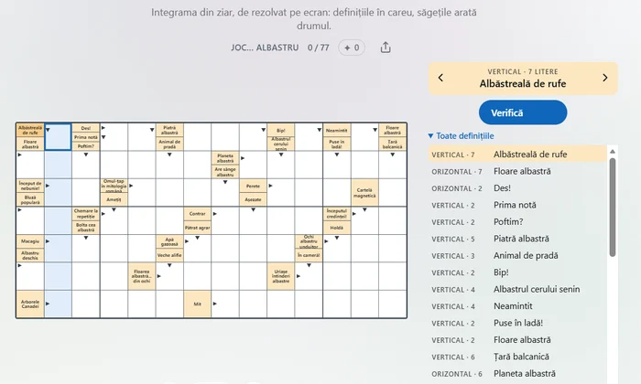641x384 pixels.
Task: Select clue Albastrul cerului senin in list
Action: click(x=517, y=289)
